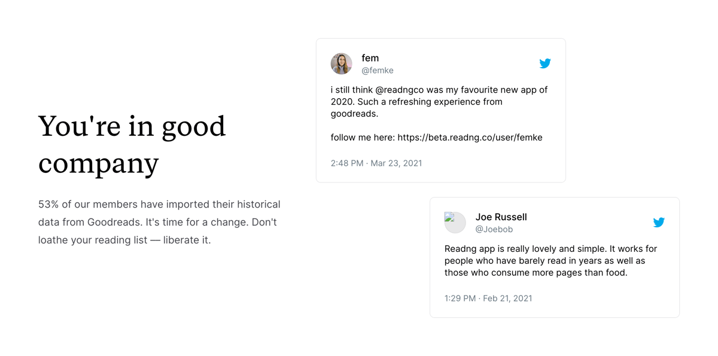Viewport: 718px width, 356px height.
Task: Click Joe Russell's broken avatar image
Action: (455, 222)
